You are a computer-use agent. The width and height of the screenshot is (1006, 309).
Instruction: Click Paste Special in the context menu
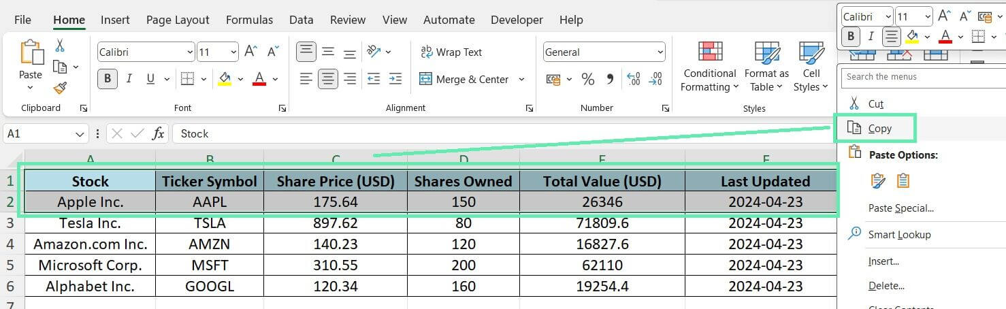pos(900,208)
